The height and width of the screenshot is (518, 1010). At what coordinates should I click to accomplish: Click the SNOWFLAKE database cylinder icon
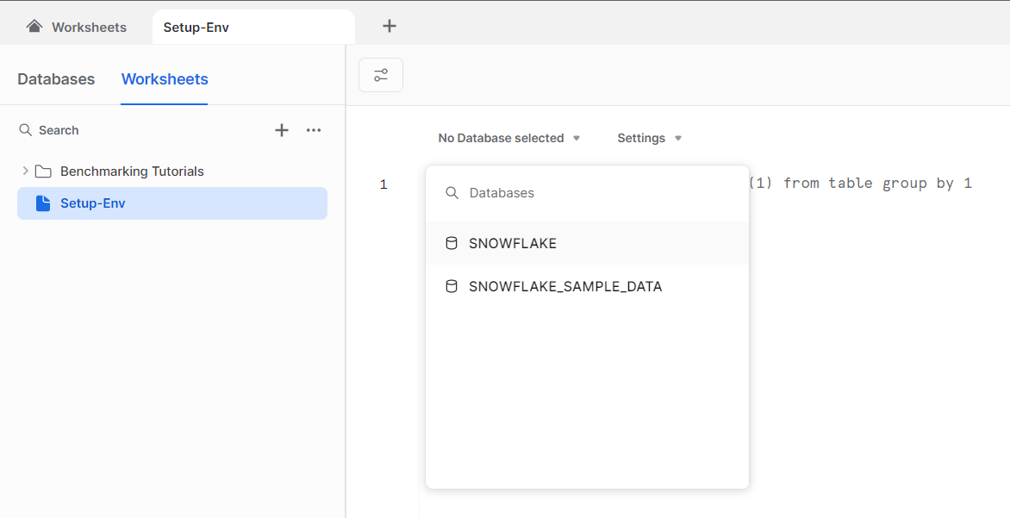click(x=452, y=244)
